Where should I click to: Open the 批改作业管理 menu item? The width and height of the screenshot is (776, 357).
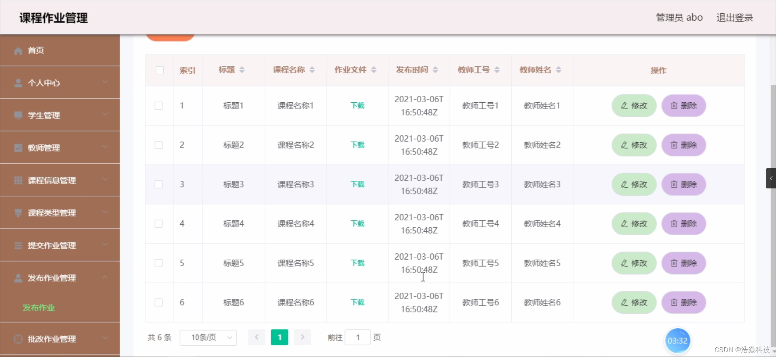tap(60, 339)
